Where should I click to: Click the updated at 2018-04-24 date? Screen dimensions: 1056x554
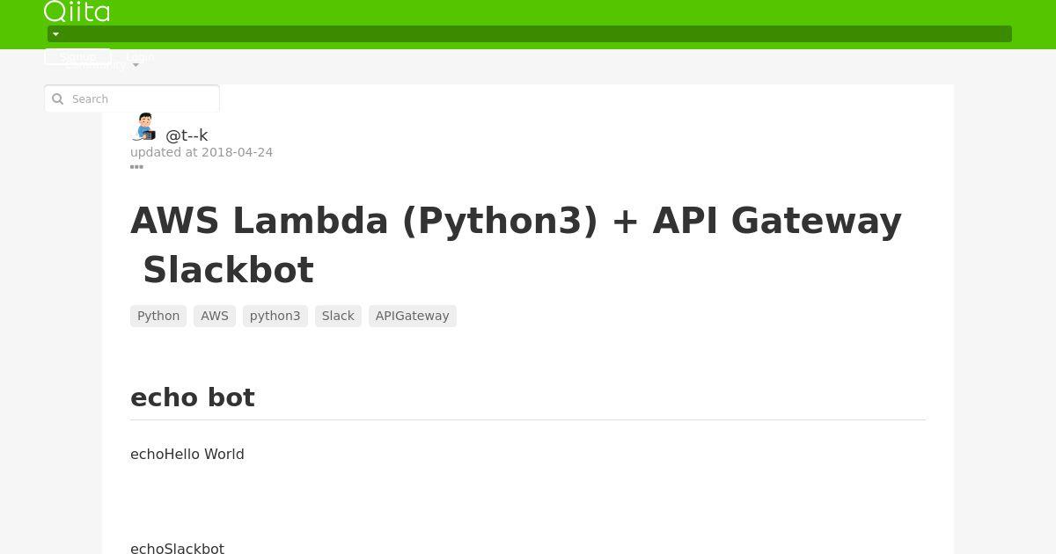pos(202,152)
